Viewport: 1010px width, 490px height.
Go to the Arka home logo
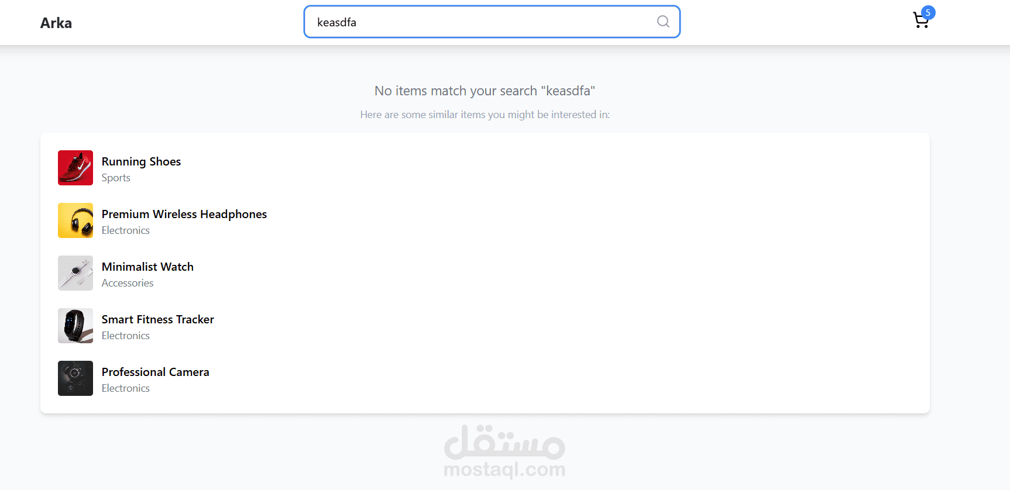pyautogui.click(x=56, y=23)
